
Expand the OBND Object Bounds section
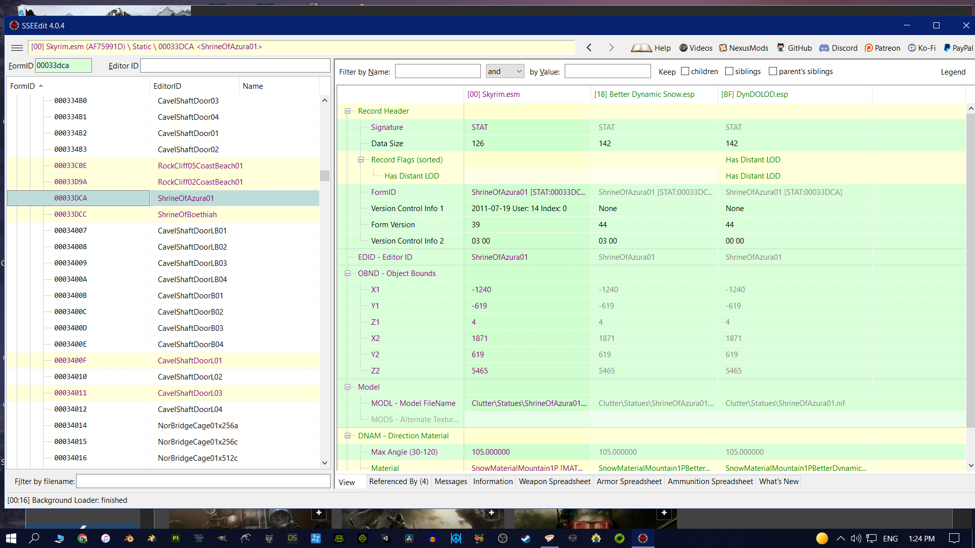pos(347,273)
